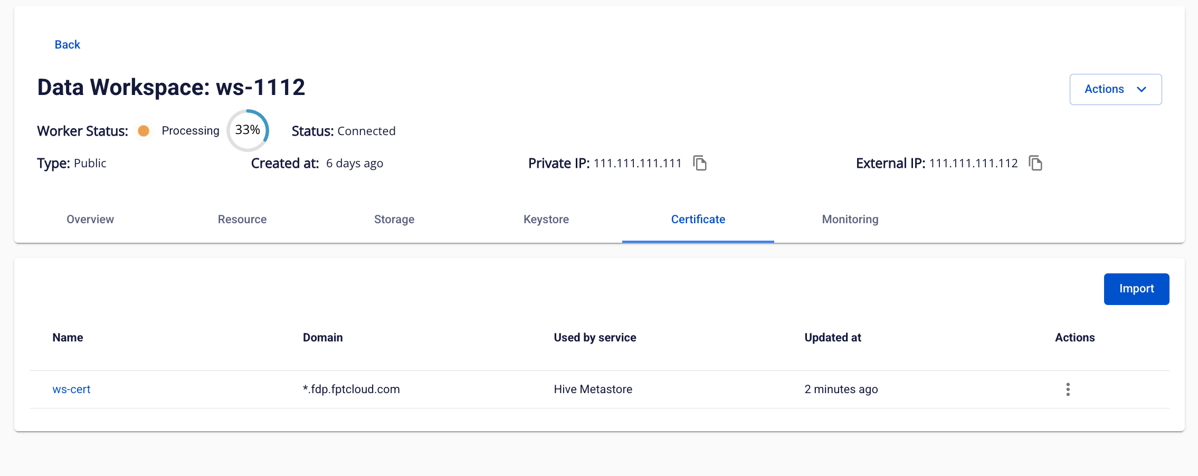View the Monitoring tab
The image size is (1198, 476).
pos(850,220)
